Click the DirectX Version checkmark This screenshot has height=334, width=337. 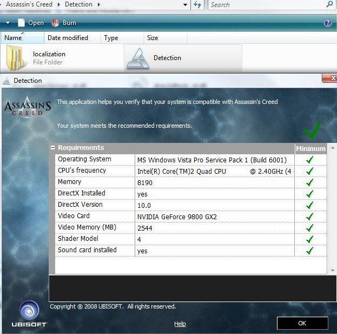pos(310,205)
